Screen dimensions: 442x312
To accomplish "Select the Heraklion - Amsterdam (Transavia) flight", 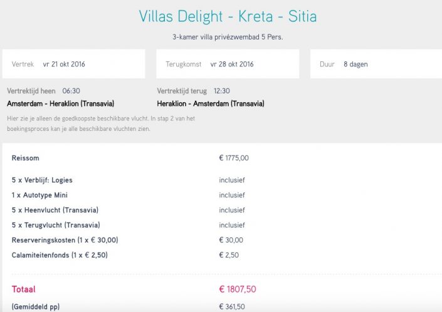I will (x=211, y=103).
